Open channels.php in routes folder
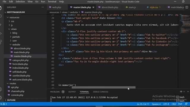The height and width of the screenshot is (107, 190). tap(18, 91)
